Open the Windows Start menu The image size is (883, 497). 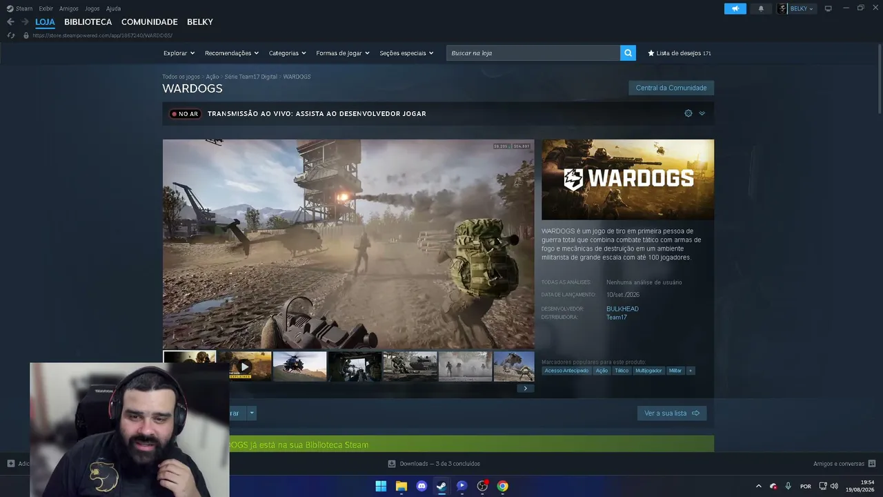click(x=381, y=486)
